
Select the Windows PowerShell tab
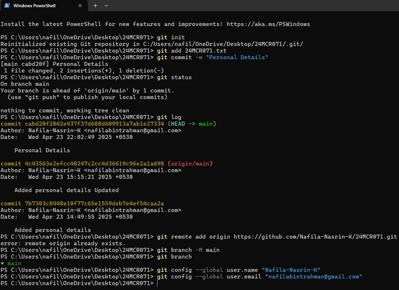coord(44,5)
